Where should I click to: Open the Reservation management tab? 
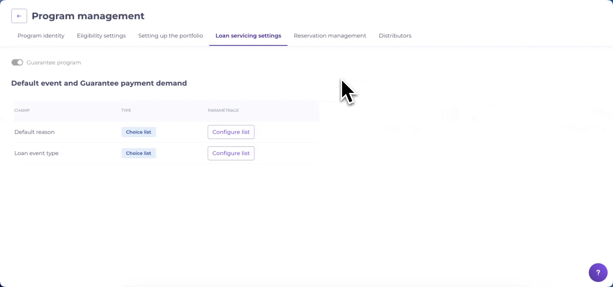pos(330,36)
